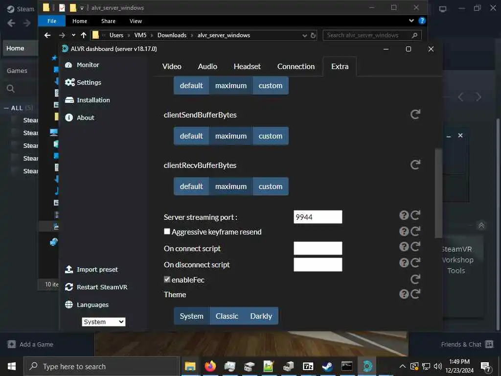This screenshot has height=376, width=501.
Task: Revert the Theme setting
Action: click(415, 294)
